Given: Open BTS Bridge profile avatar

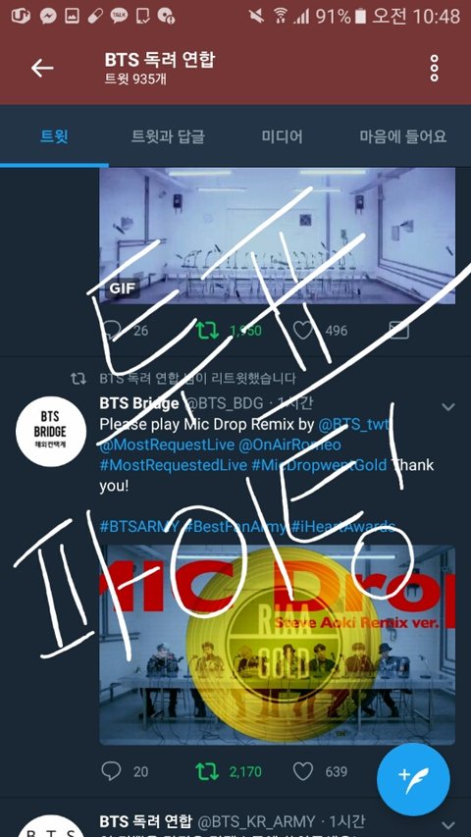Looking at the screenshot, I should click(x=51, y=432).
